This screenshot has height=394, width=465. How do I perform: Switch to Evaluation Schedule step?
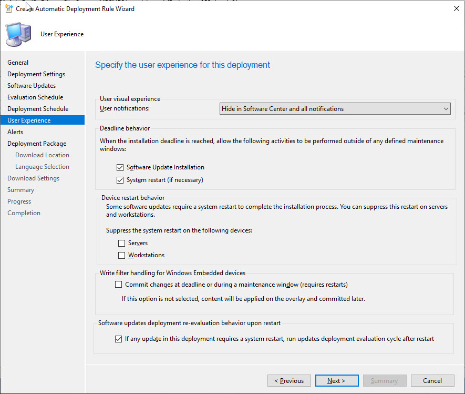coord(35,97)
